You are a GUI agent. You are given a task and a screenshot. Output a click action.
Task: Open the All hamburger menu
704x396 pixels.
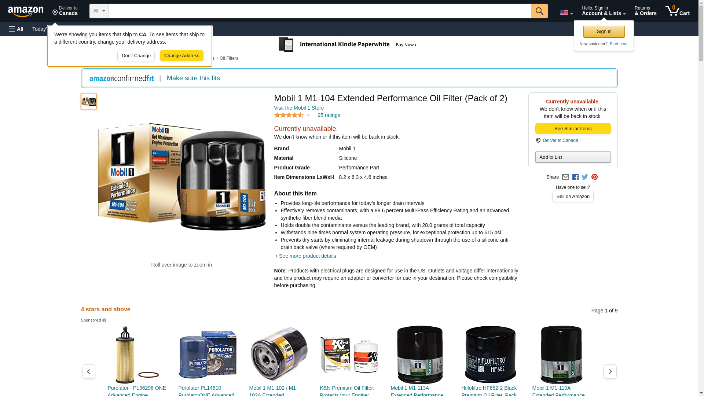[x=16, y=29]
